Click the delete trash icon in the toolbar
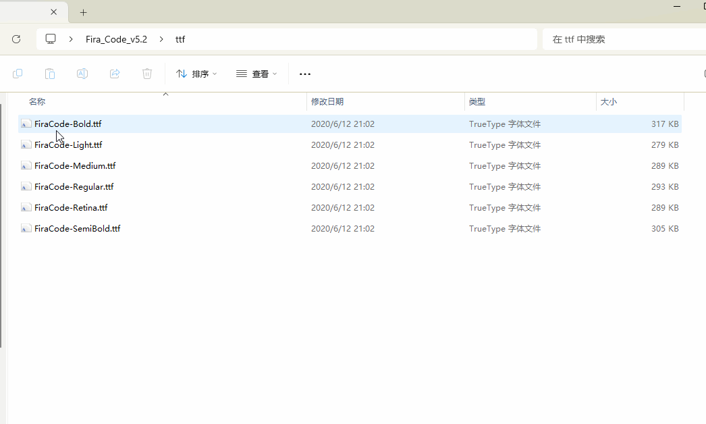706x424 pixels. [x=147, y=74]
